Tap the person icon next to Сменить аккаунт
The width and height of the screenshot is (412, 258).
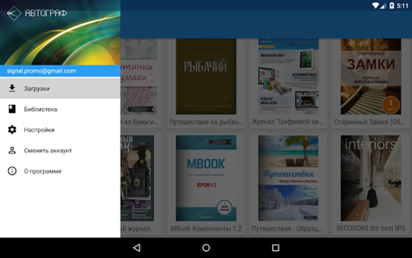12,150
